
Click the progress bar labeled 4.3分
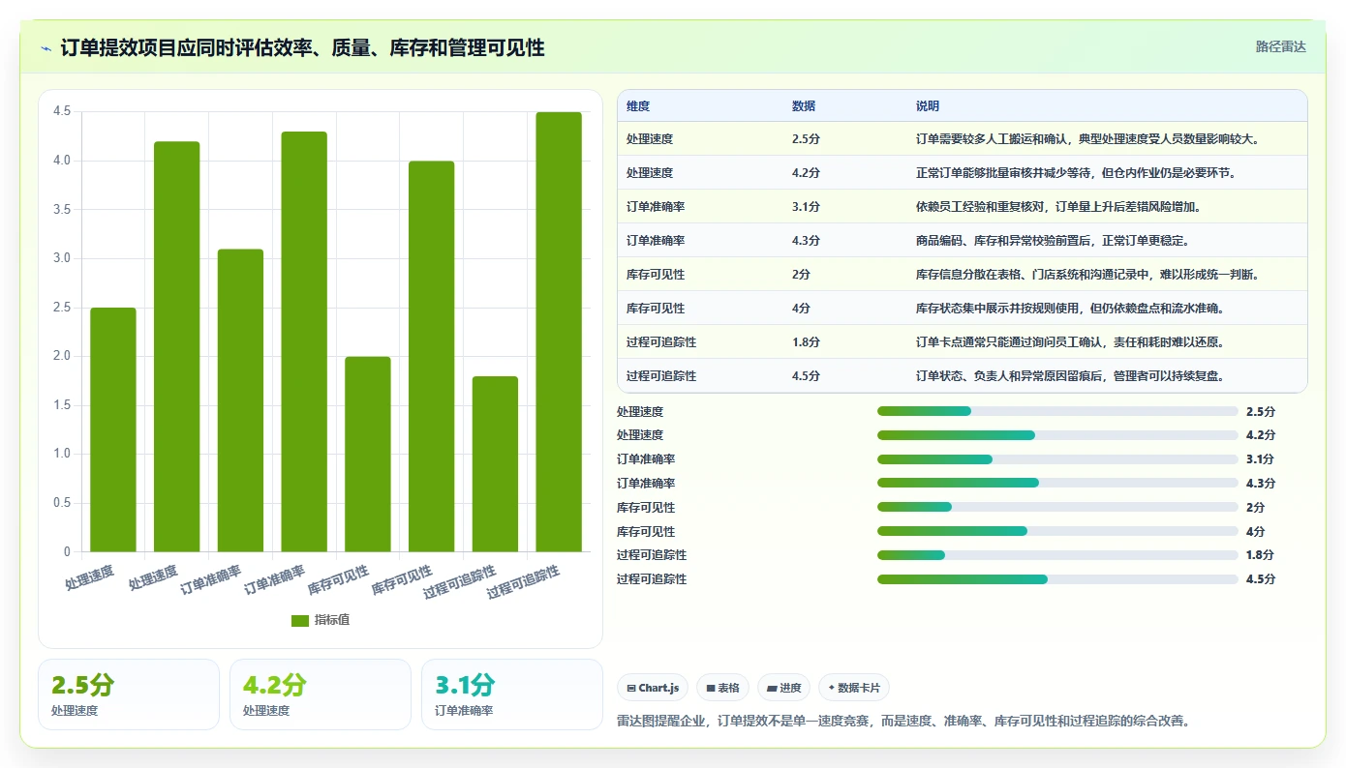pyautogui.click(x=1057, y=483)
